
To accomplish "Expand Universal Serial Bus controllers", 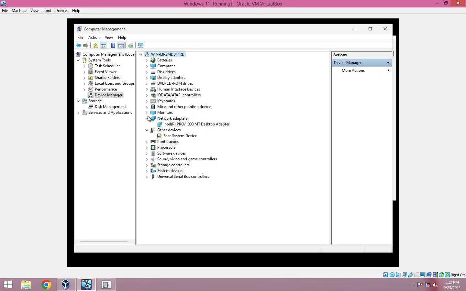I will [x=147, y=177].
